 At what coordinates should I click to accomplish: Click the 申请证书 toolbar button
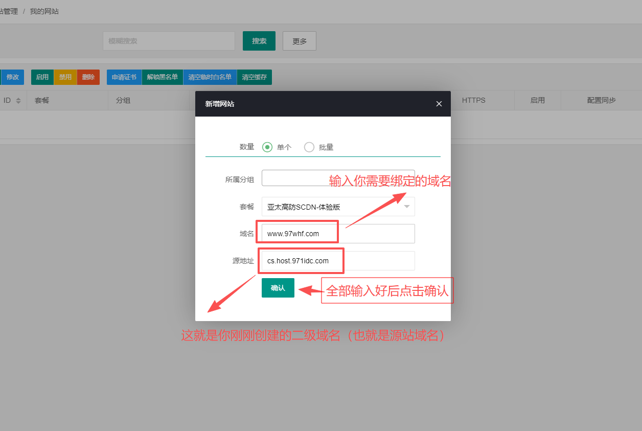click(x=124, y=77)
